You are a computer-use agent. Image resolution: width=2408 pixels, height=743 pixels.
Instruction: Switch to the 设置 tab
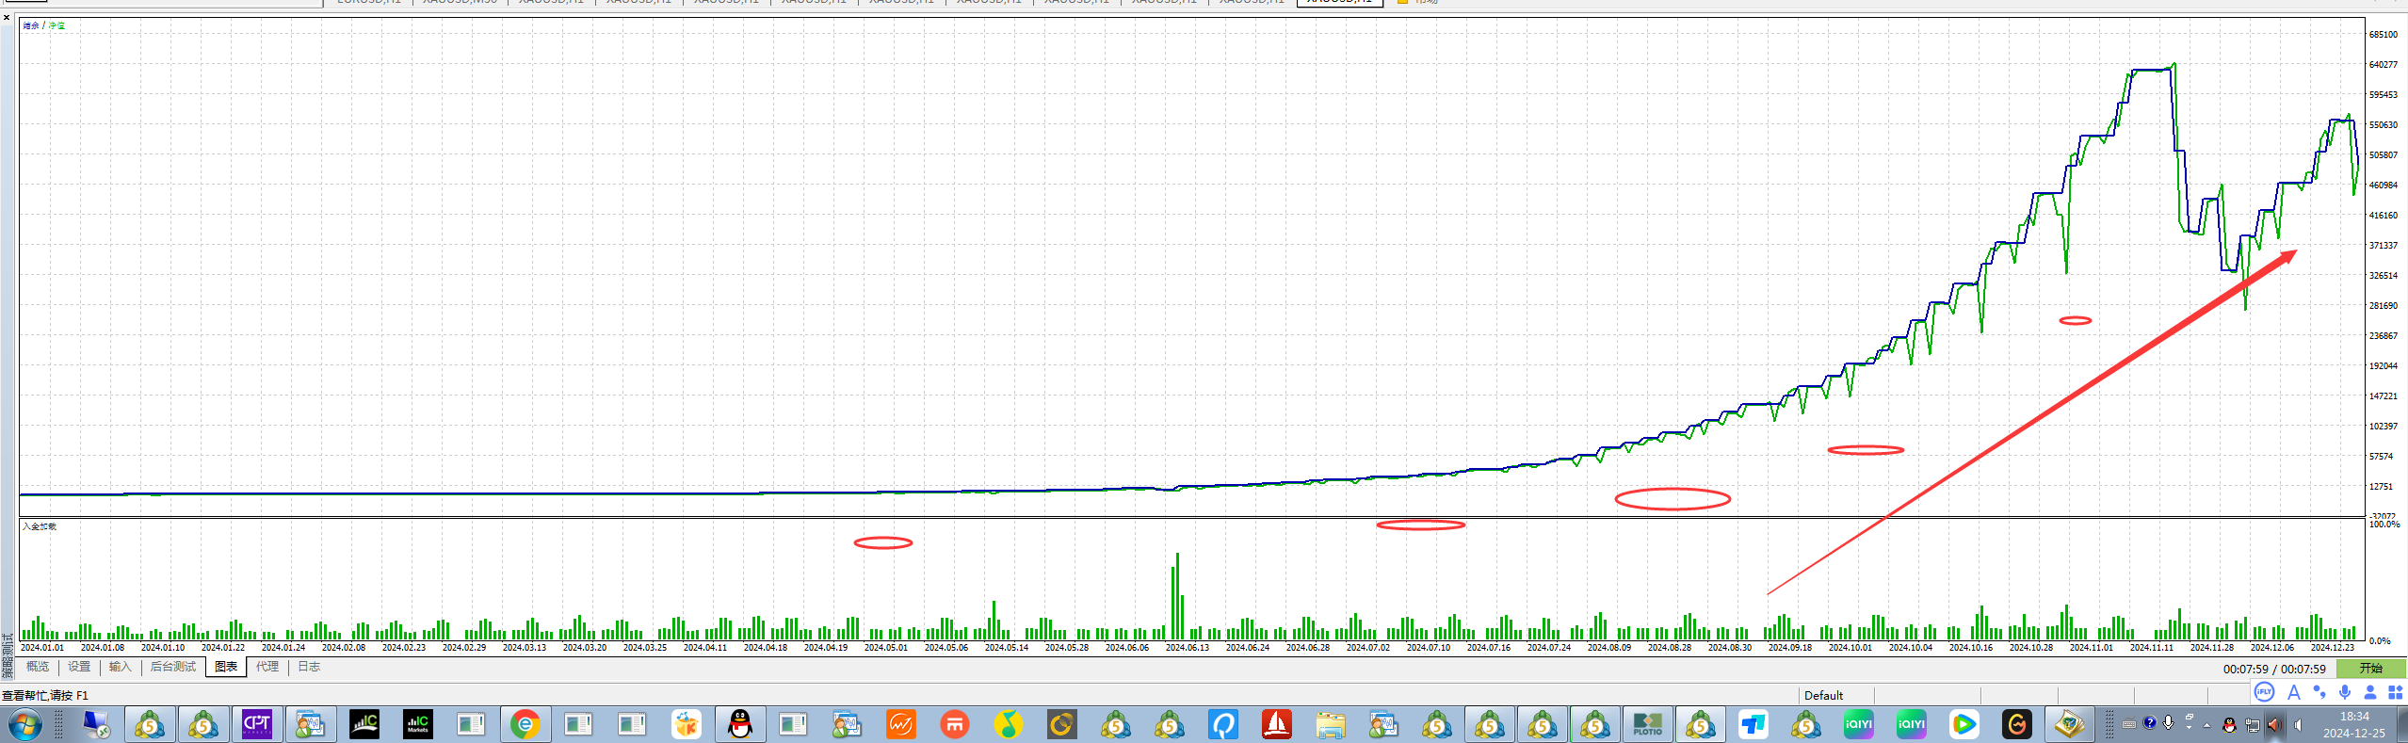pos(79,667)
